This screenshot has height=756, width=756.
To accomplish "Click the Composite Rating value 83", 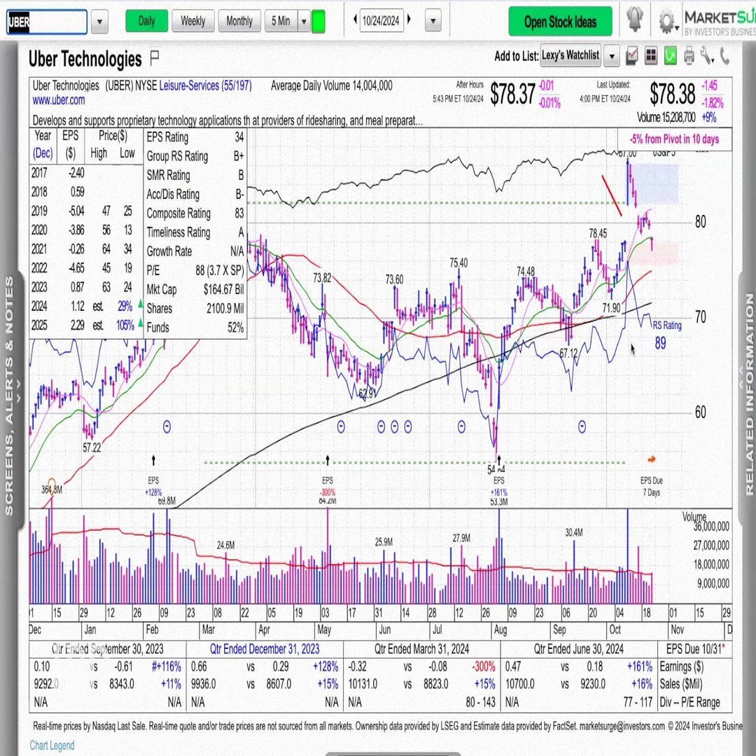I will click(239, 213).
